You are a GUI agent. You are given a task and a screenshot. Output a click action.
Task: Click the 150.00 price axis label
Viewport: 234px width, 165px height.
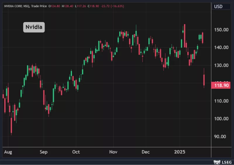221,30
